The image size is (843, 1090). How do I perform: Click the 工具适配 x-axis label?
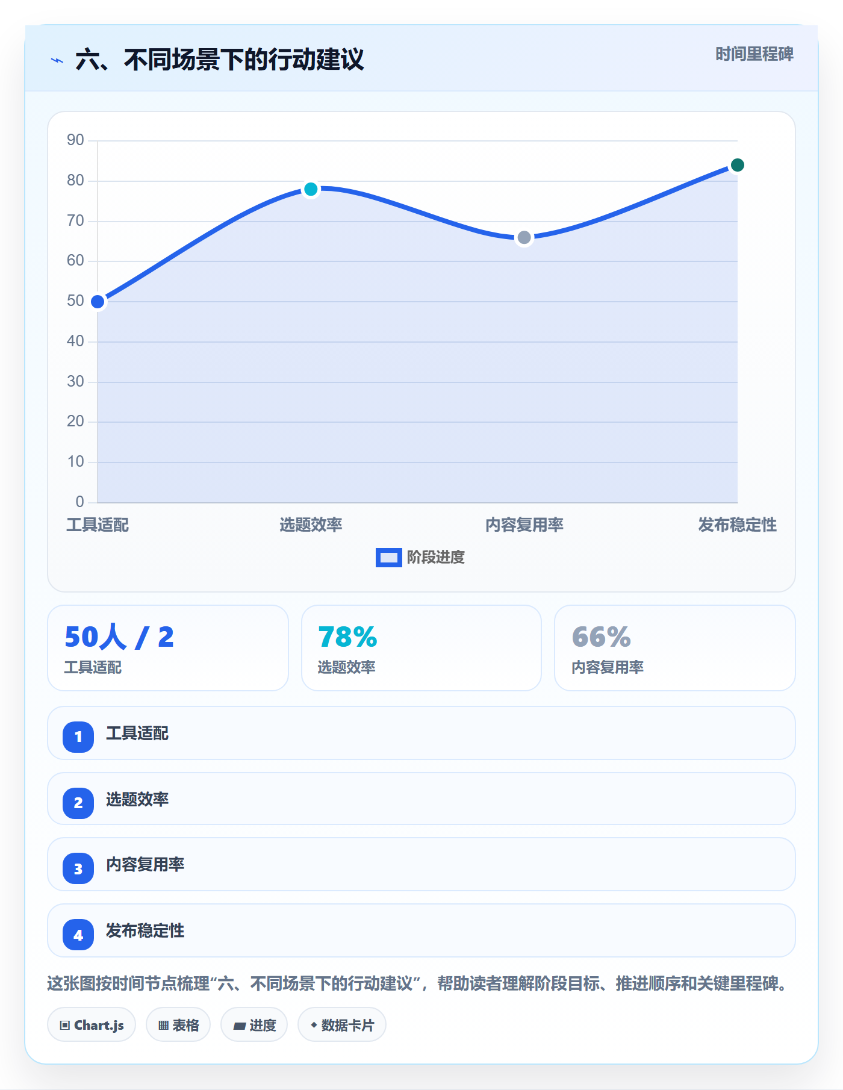click(x=98, y=525)
